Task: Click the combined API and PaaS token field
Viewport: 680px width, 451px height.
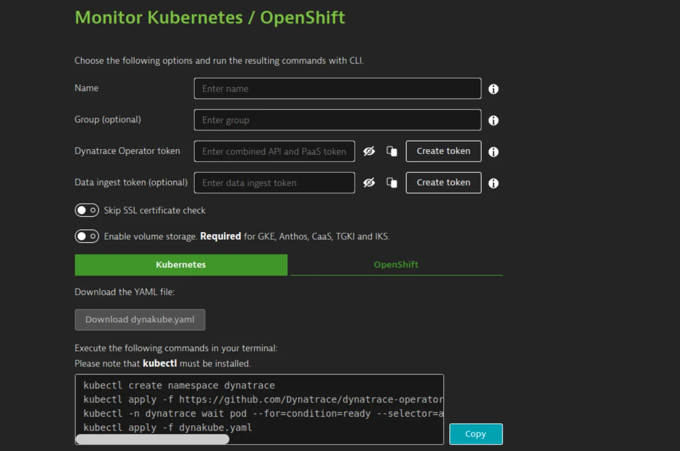Action: click(x=274, y=151)
